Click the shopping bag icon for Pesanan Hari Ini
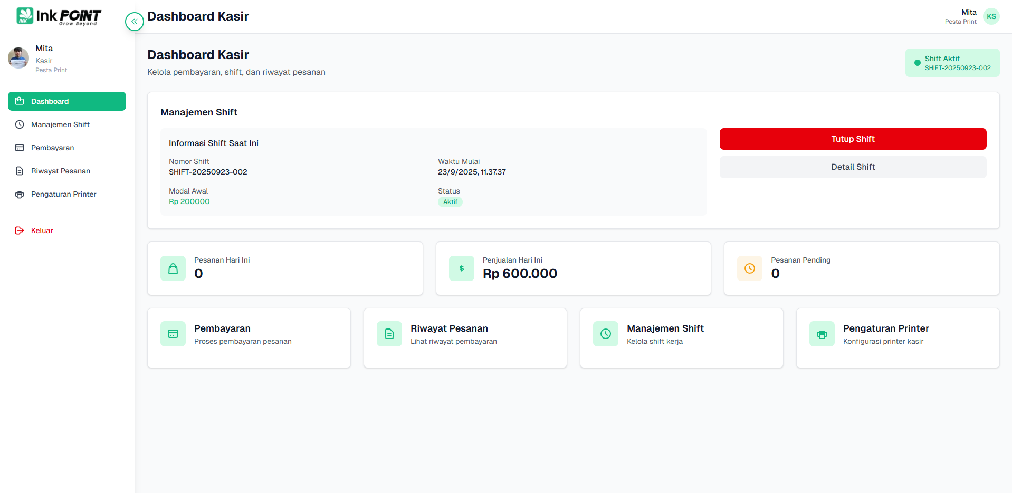The image size is (1012, 493). coord(173,268)
